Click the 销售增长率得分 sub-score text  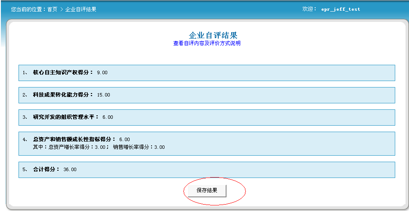click(x=139, y=147)
